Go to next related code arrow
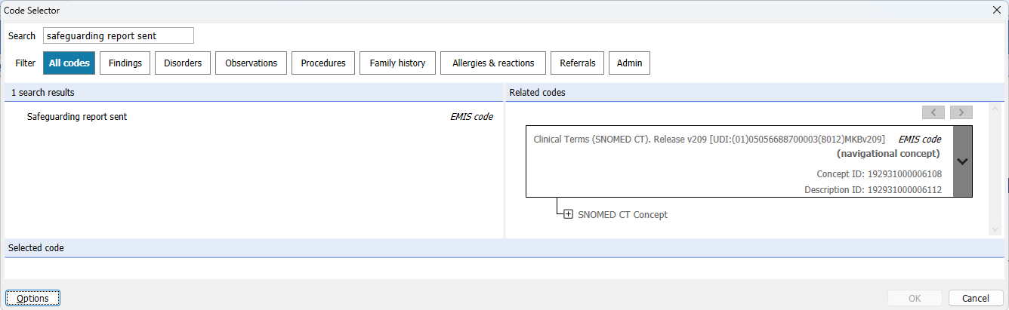 pos(961,112)
